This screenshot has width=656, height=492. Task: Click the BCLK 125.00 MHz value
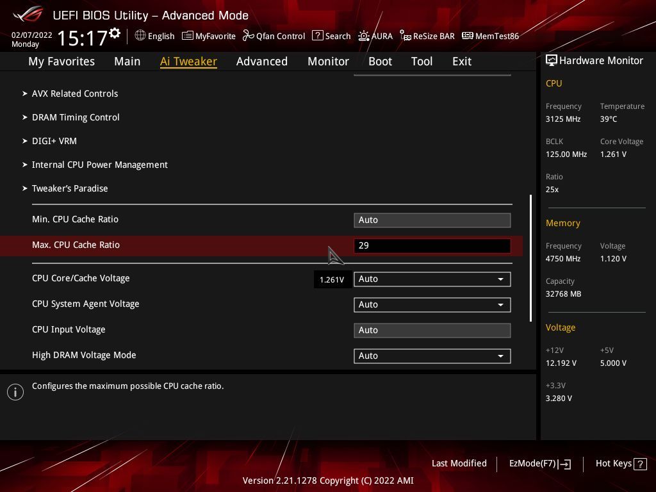click(566, 154)
